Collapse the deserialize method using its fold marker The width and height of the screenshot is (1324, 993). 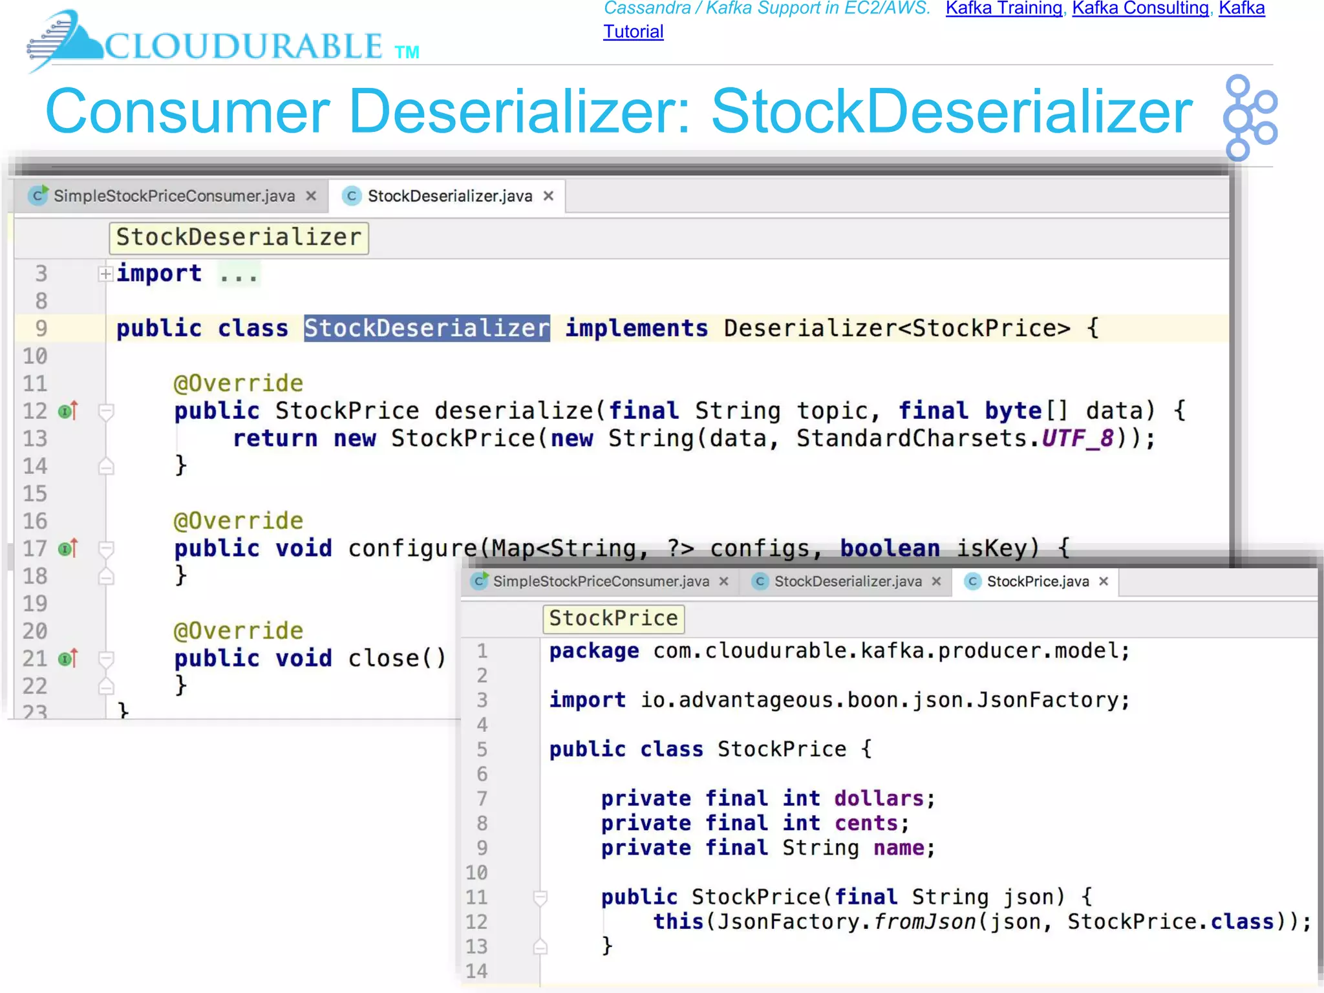106,411
